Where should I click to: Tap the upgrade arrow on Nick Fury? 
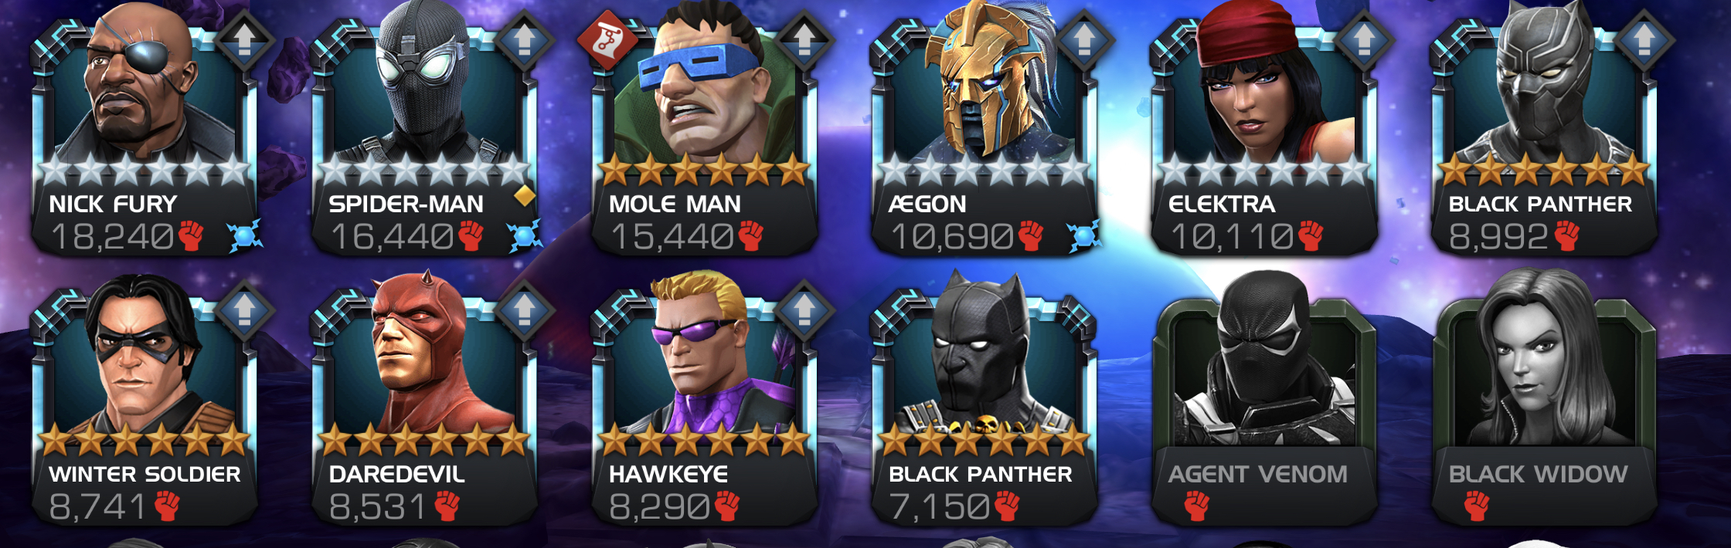pyautogui.click(x=244, y=39)
